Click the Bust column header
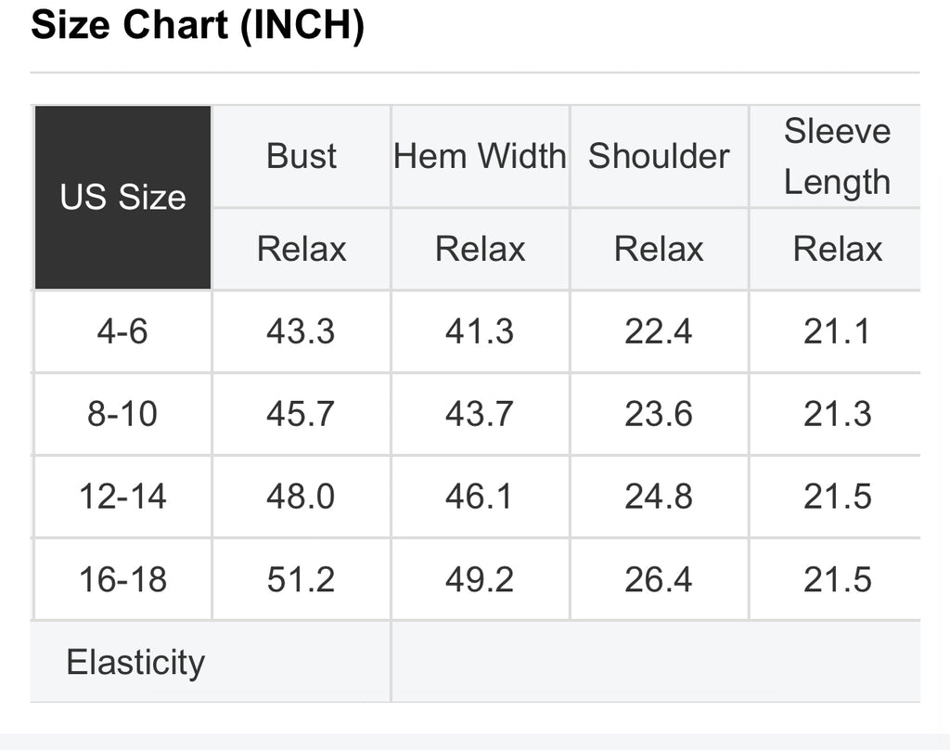Screen dimensions: 950x750 302,156
